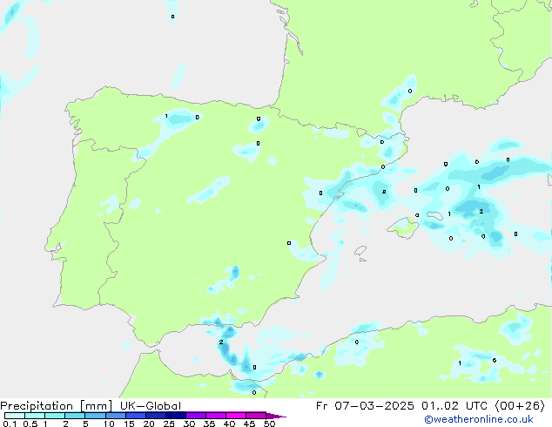The height and width of the screenshot is (427, 552).
Task: Open the weatheronline.co.uk link
Action: click(479, 419)
